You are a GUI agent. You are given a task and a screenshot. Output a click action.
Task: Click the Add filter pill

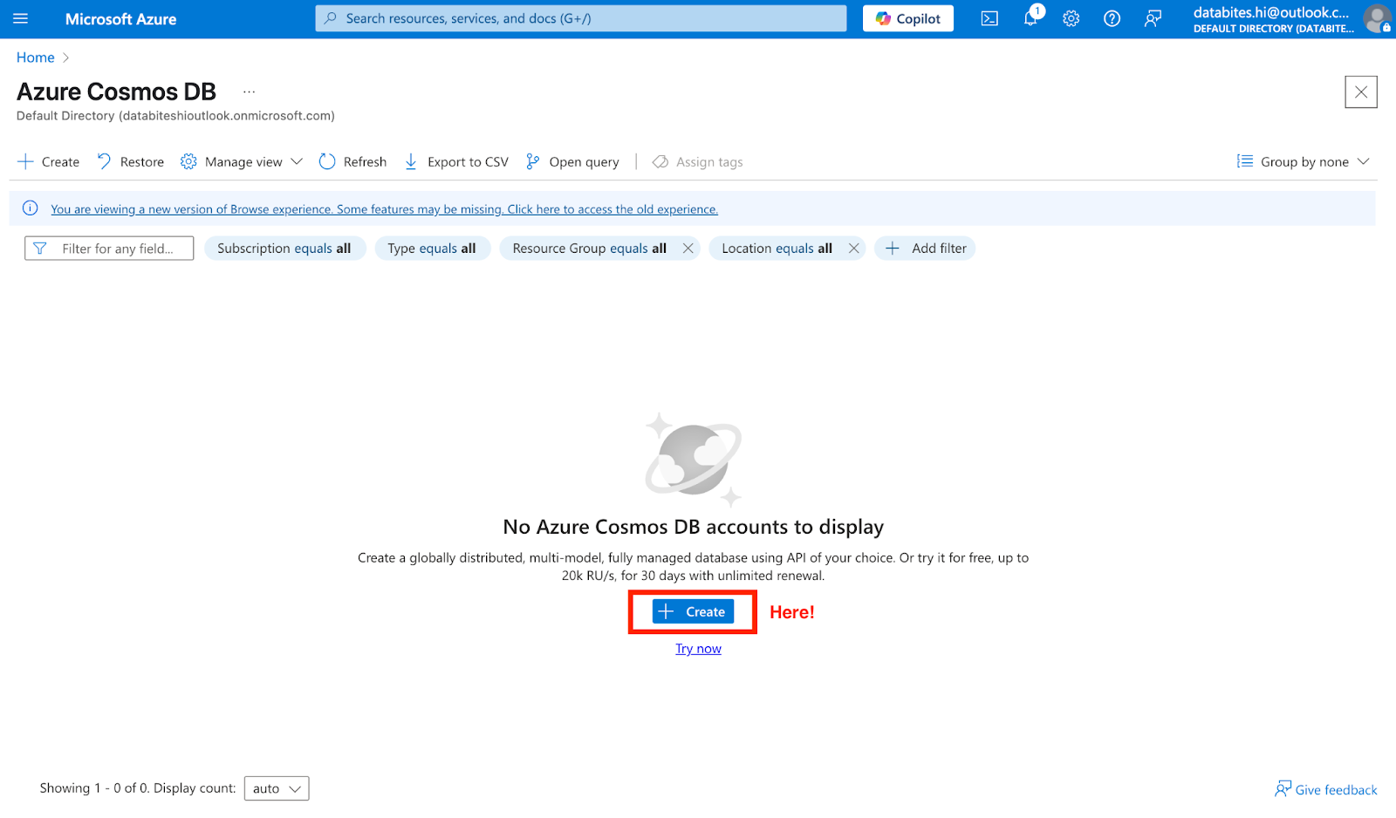(x=925, y=249)
